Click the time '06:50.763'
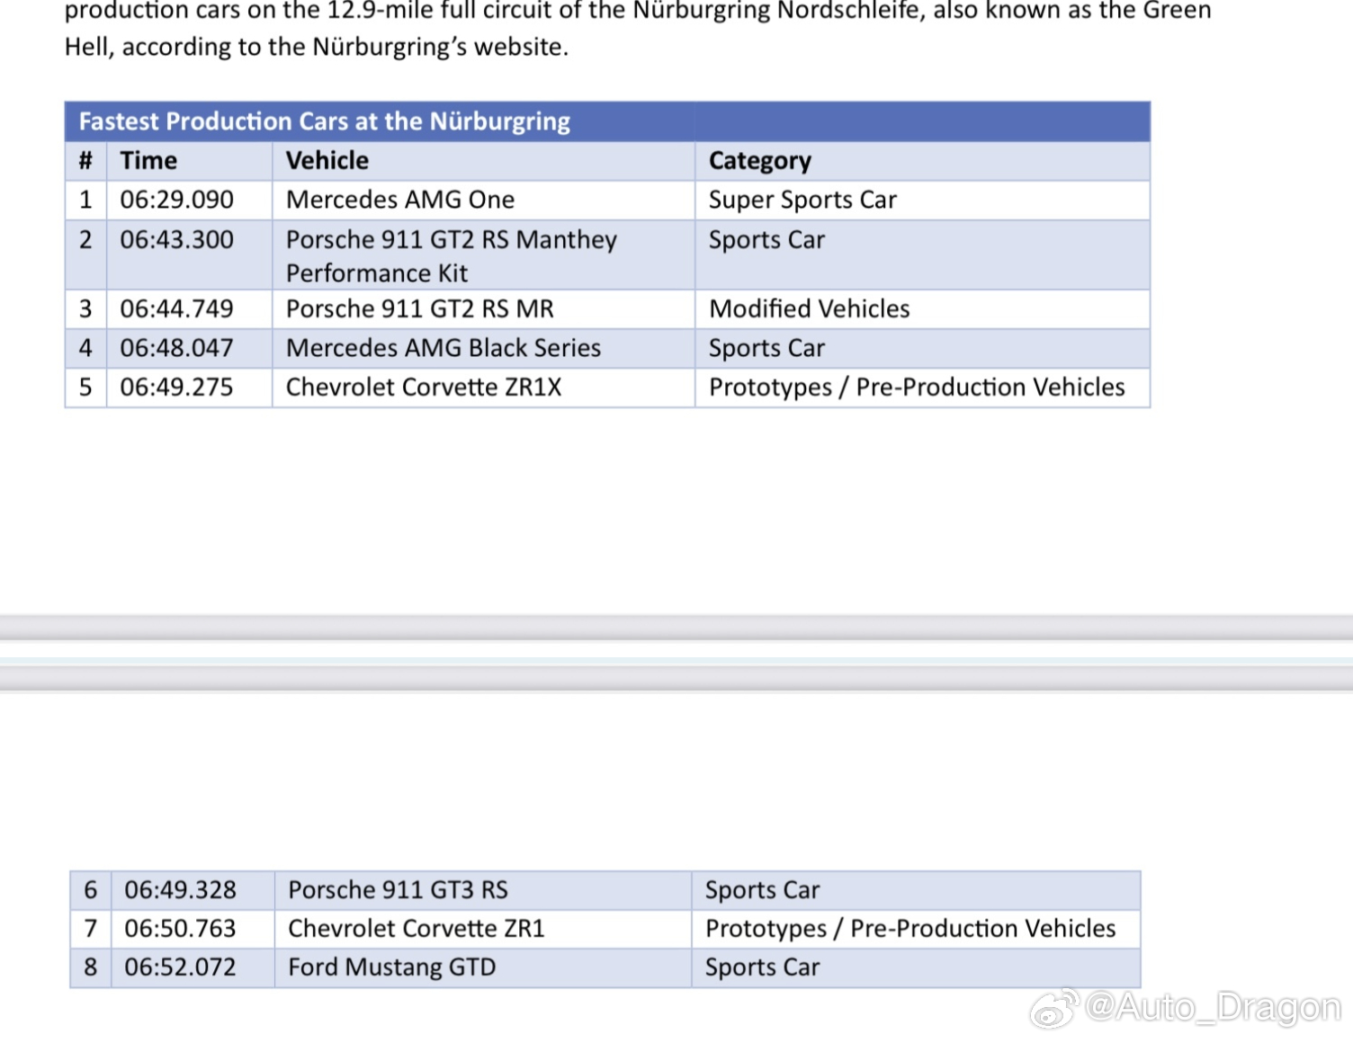The width and height of the screenshot is (1353, 1043). 180,929
